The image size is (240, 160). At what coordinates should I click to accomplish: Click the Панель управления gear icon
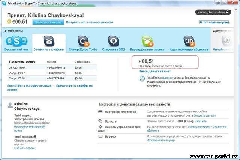[x=100, y=127]
